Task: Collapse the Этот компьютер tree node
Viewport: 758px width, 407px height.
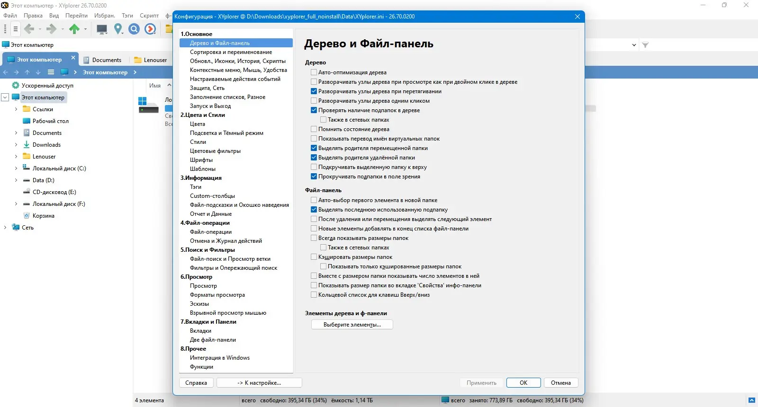Action: [5, 97]
